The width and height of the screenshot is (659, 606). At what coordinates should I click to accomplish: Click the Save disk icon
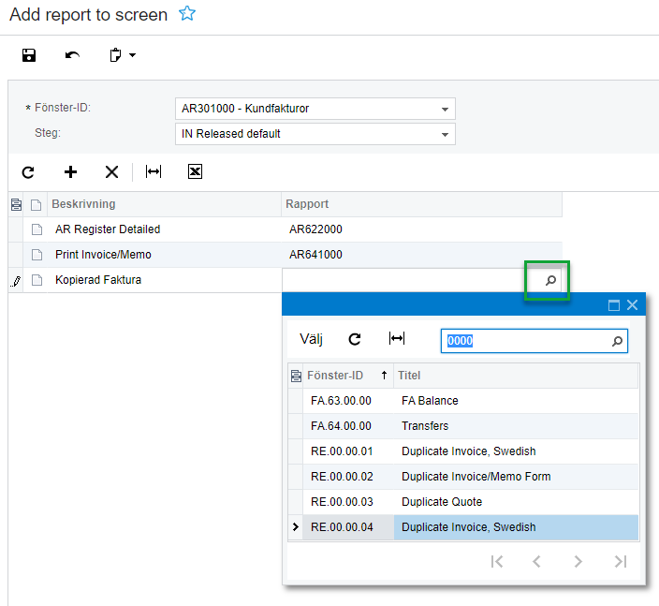29,55
